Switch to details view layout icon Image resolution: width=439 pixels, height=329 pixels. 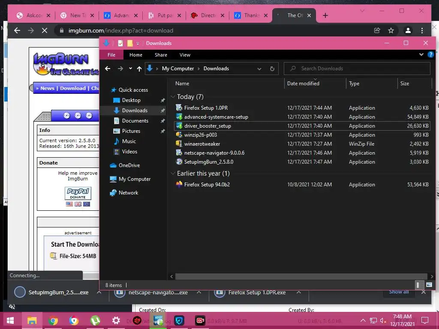point(418,285)
